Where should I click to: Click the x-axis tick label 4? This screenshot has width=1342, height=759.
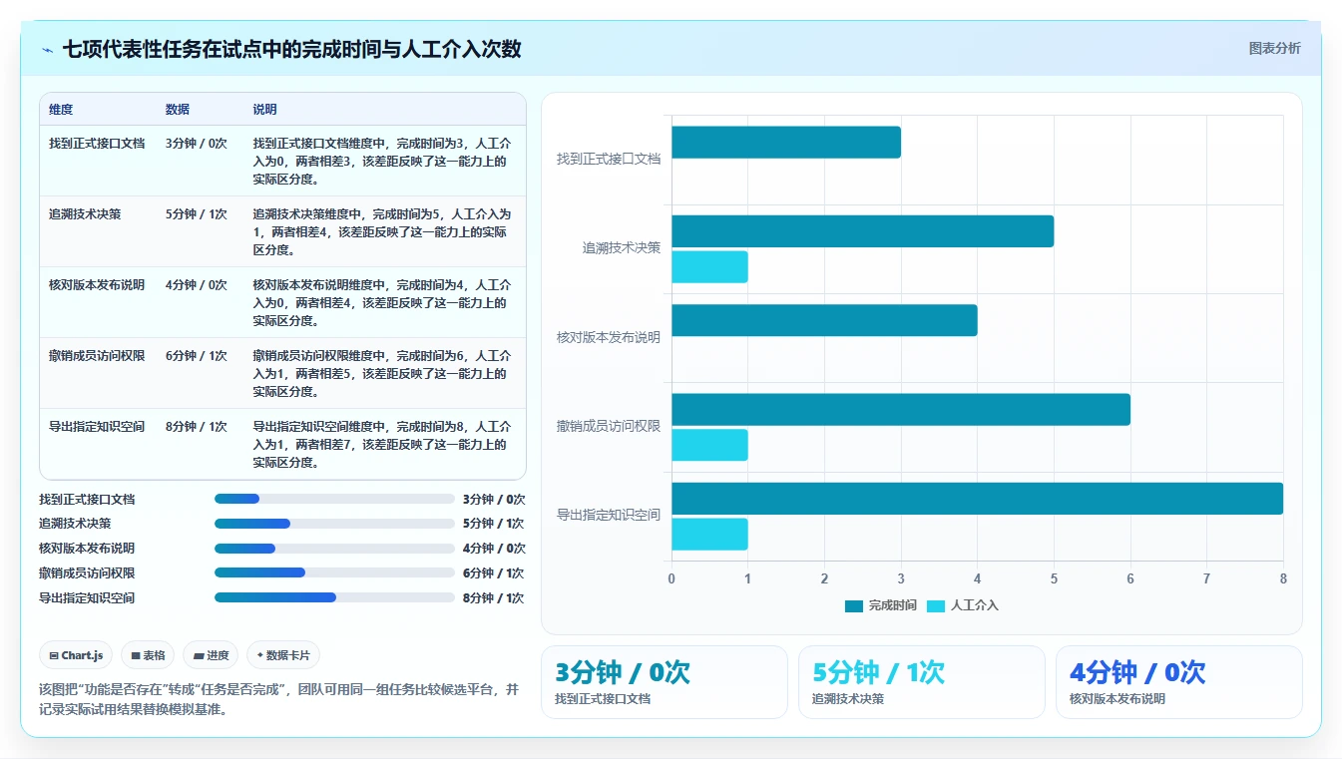977,578
